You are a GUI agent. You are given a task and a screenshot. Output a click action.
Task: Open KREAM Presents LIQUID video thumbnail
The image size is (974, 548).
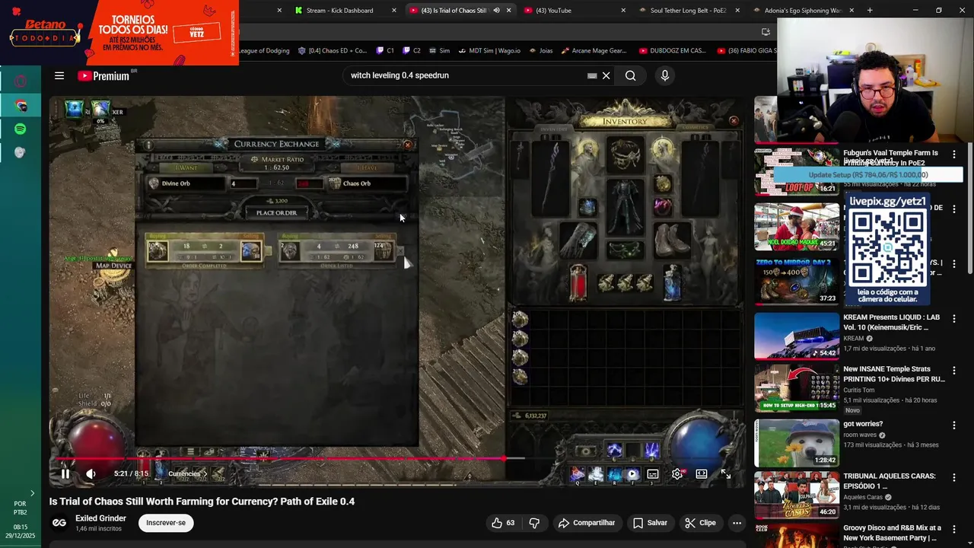pyautogui.click(x=797, y=336)
